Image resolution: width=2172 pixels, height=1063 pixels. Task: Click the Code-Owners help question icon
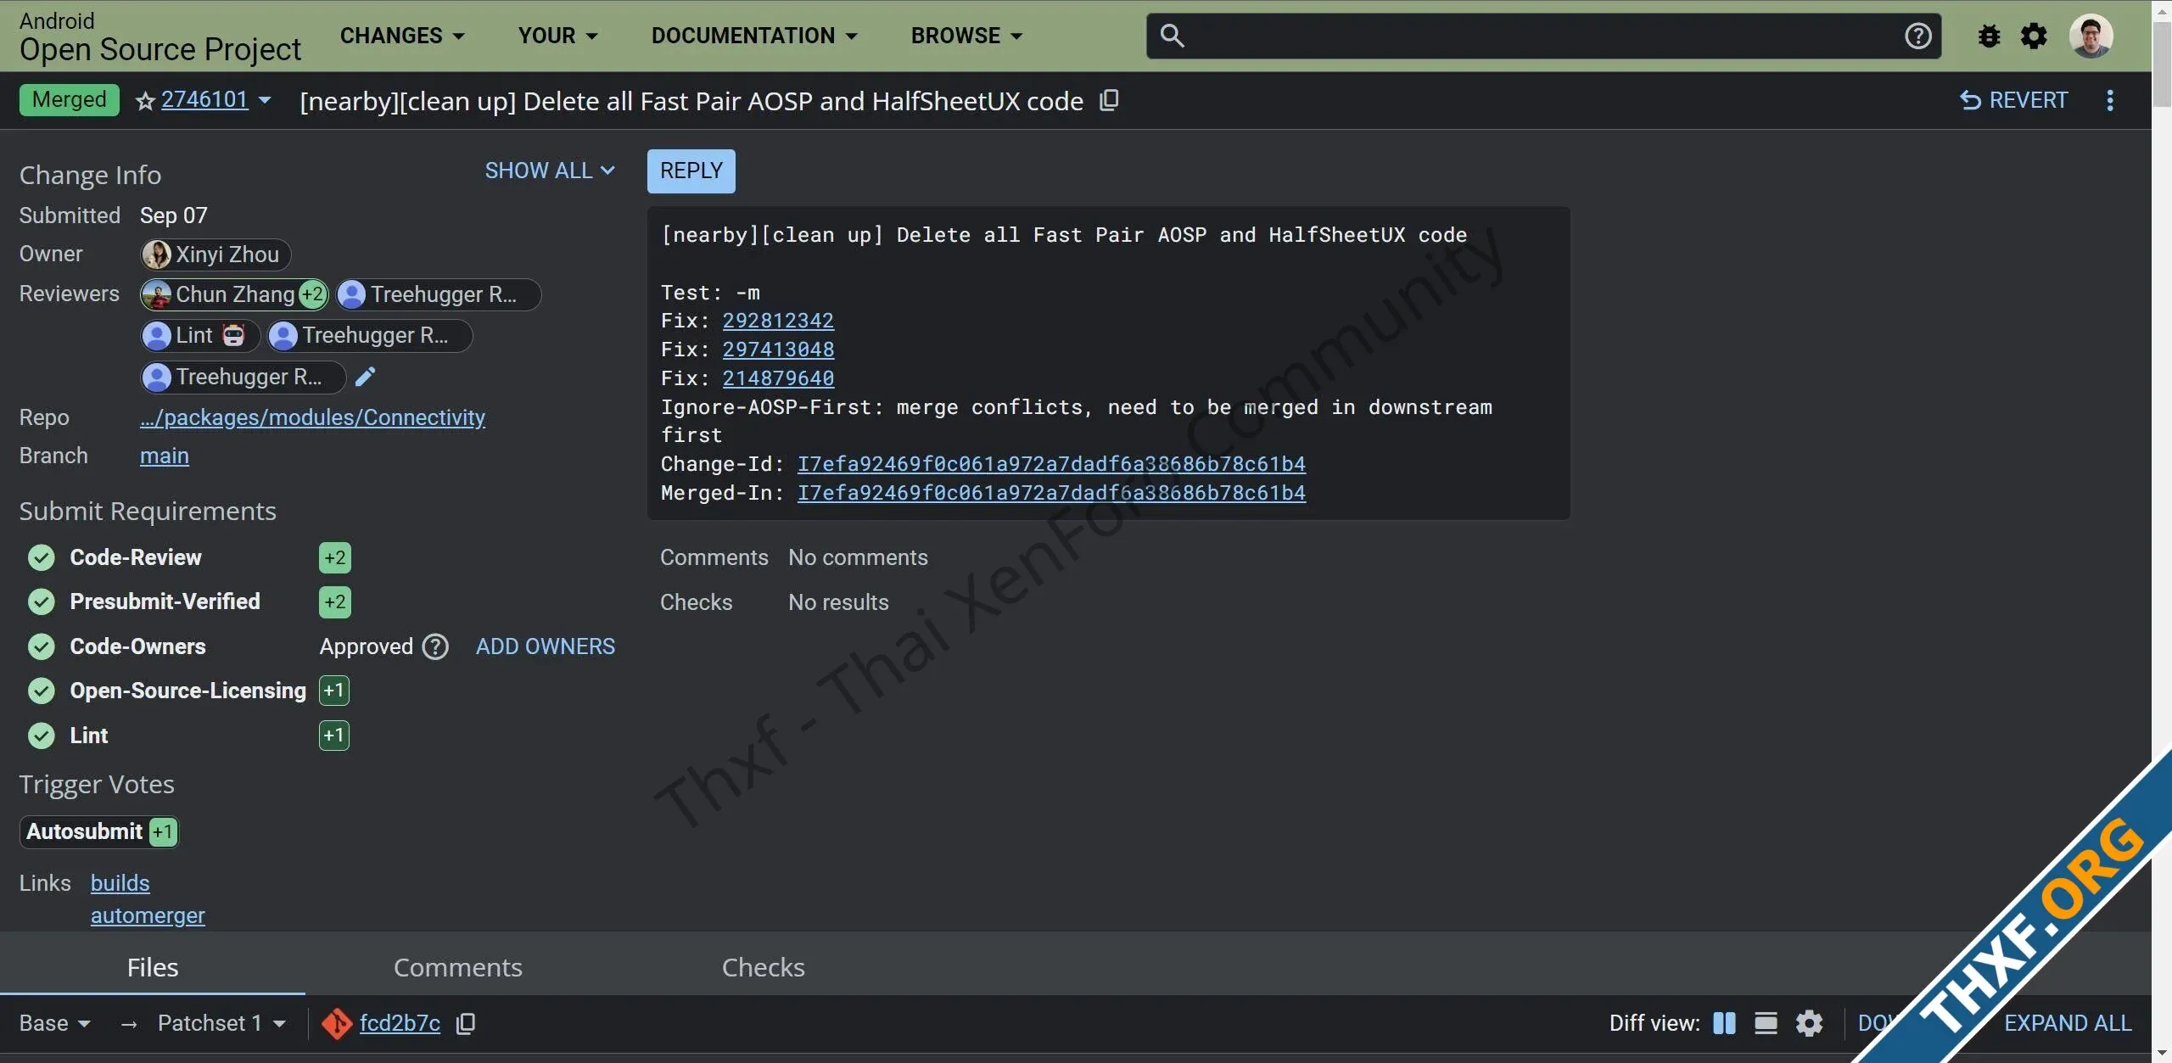pos(435,646)
